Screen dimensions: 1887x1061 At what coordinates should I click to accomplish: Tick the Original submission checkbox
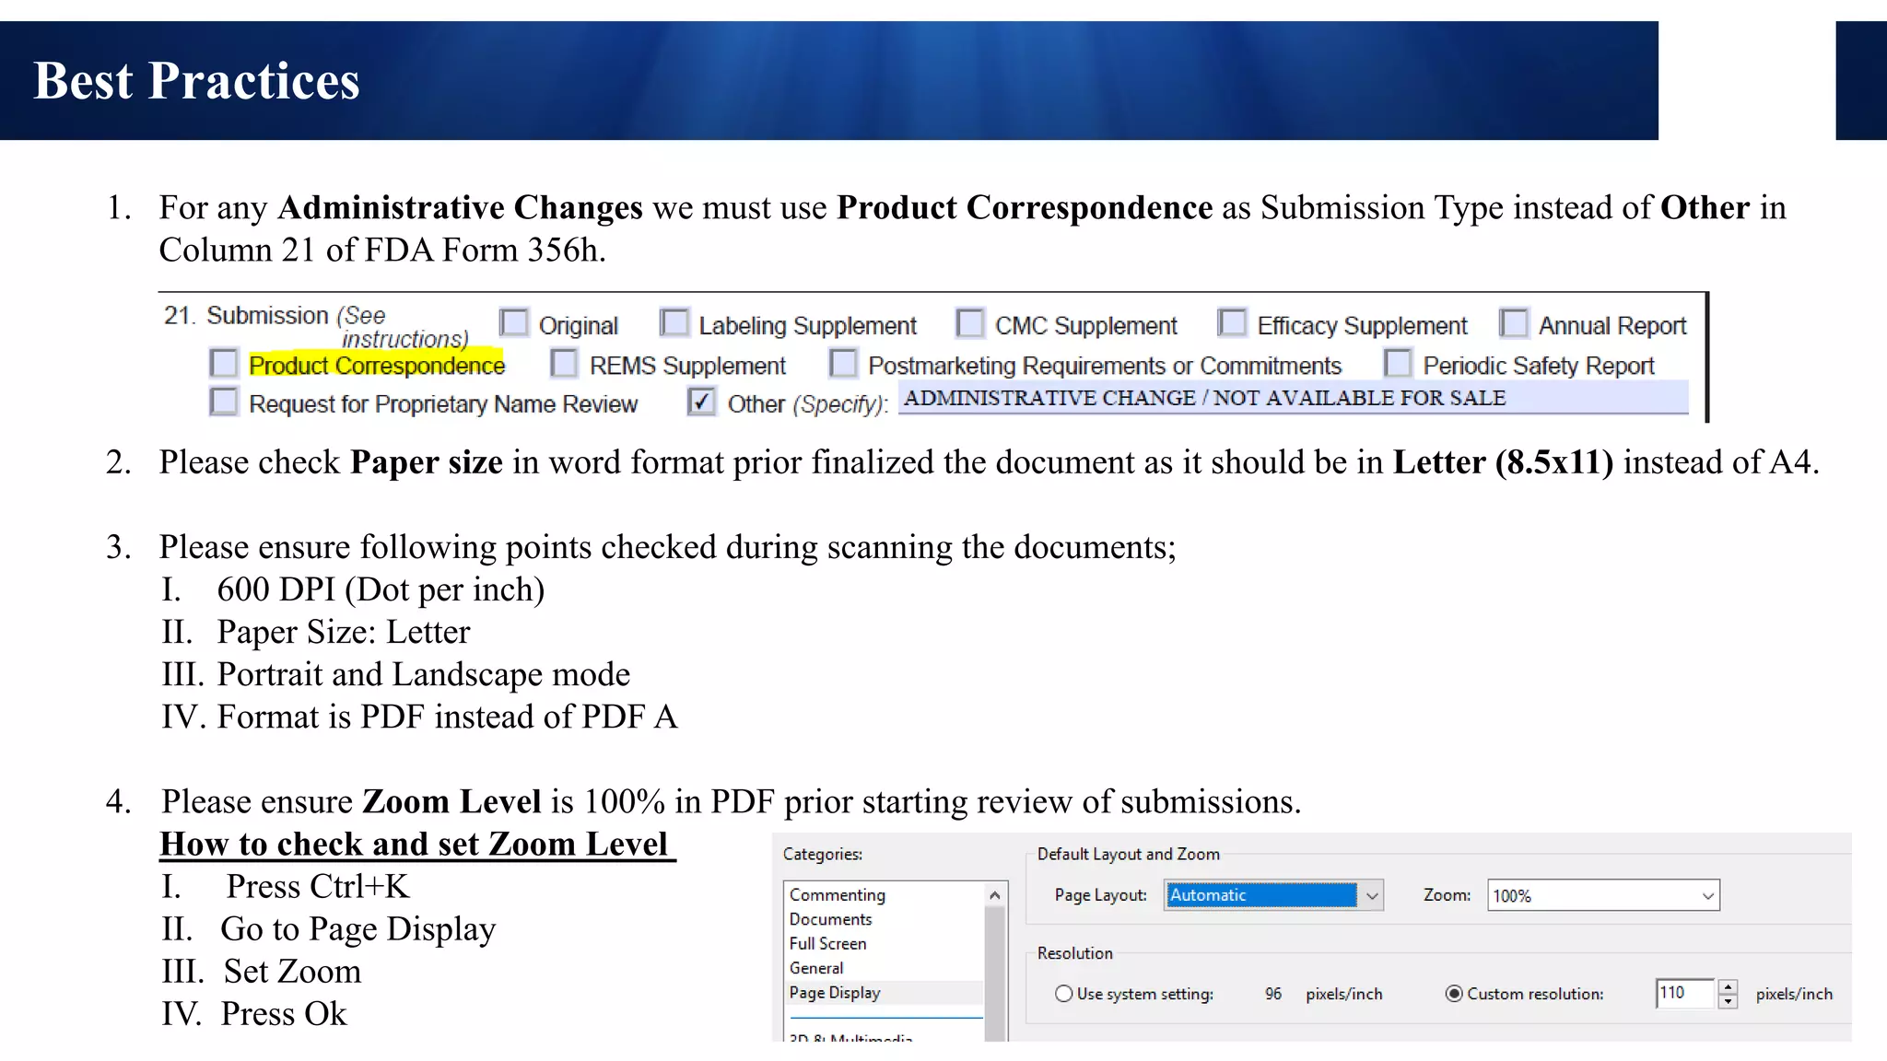click(x=513, y=323)
